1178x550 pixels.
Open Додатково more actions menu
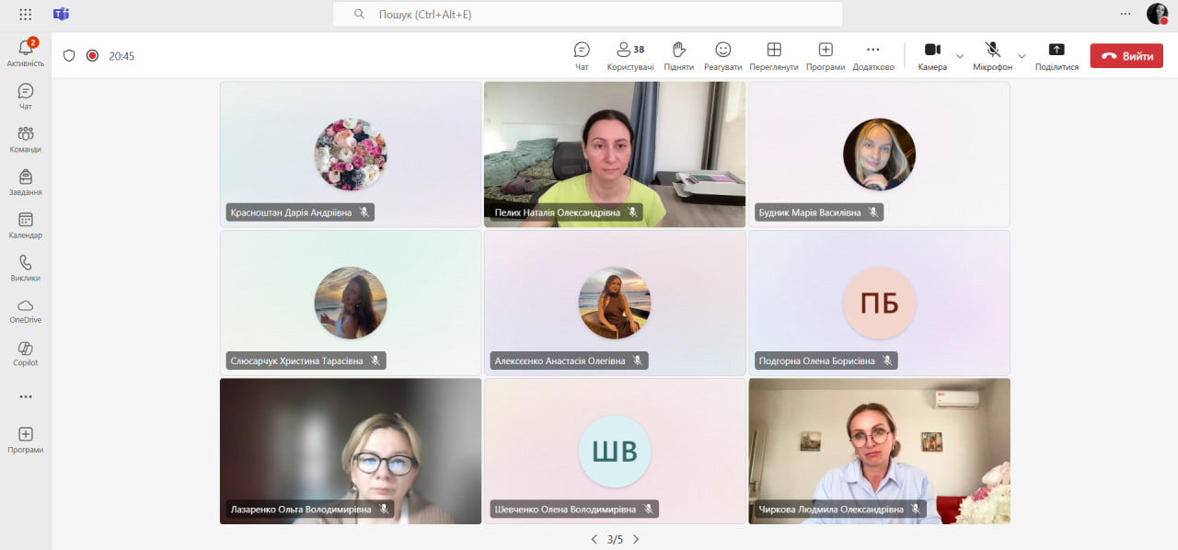click(872, 55)
